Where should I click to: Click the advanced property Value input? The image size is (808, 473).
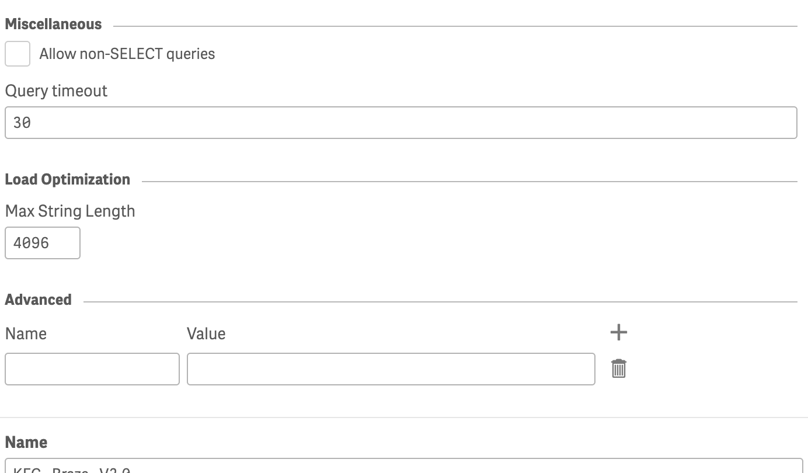(391, 369)
